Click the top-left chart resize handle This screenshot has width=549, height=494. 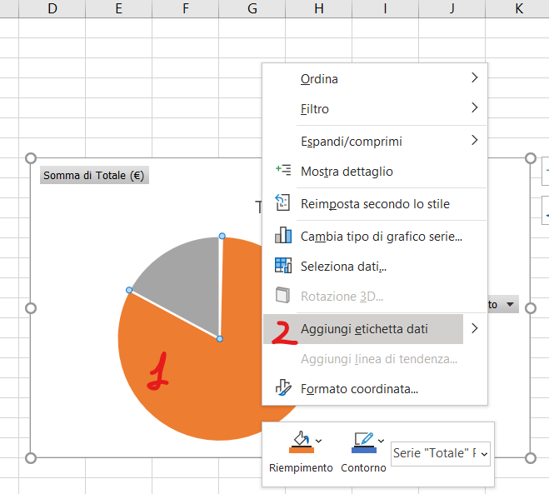pos(32,158)
